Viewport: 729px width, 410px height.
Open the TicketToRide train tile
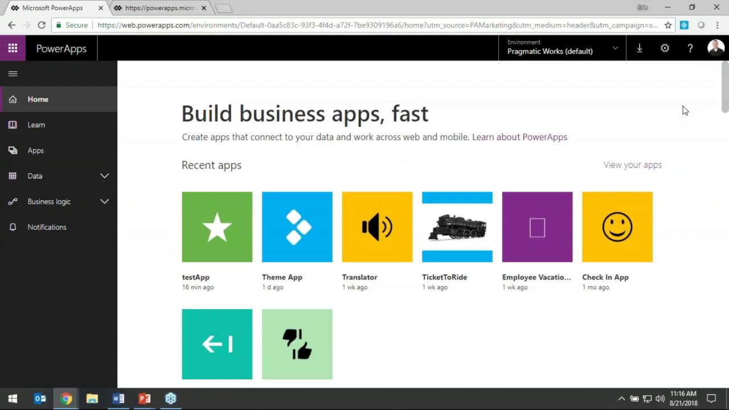457,227
